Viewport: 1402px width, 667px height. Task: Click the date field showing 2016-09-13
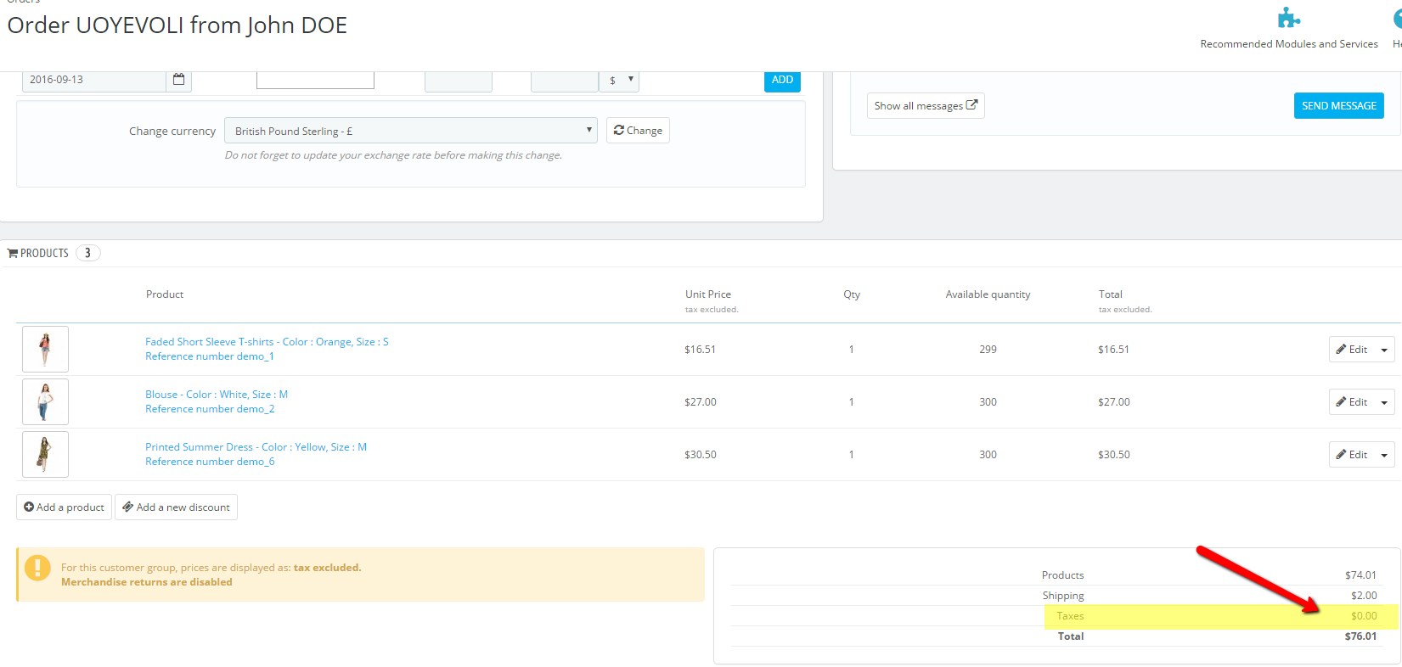93,80
